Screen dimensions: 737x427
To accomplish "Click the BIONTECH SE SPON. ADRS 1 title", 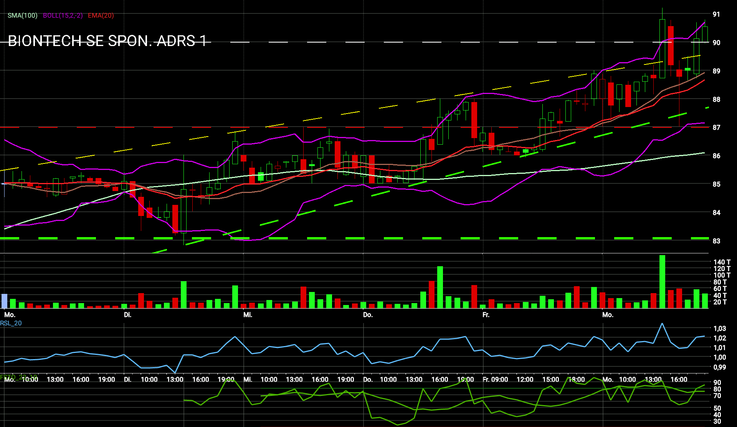I will [107, 41].
